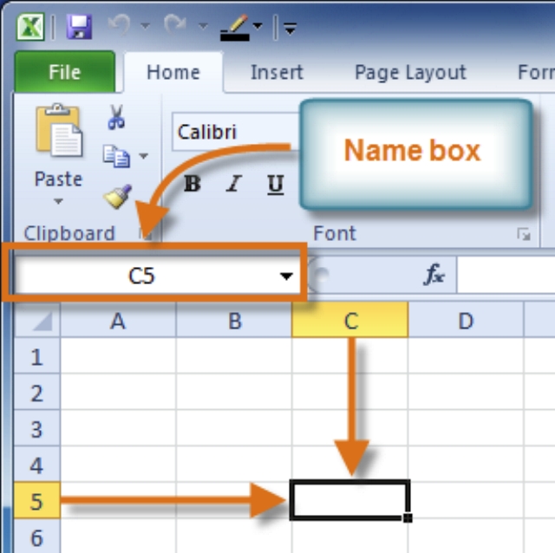The image size is (555, 553).
Task: Click inside the formula bar
Action: [x=506, y=275]
